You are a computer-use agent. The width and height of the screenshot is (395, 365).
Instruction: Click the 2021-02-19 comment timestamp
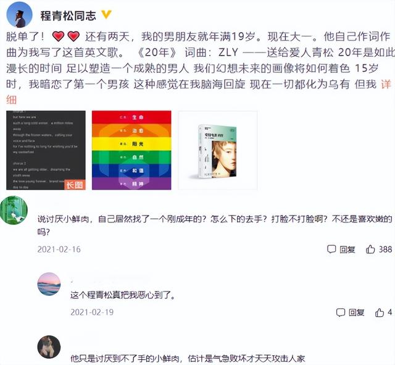(x=92, y=313)
